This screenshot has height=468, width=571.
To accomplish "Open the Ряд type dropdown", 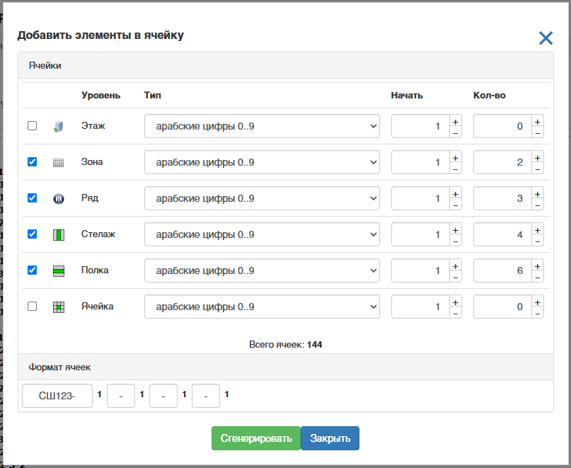I will pos(262,198).
